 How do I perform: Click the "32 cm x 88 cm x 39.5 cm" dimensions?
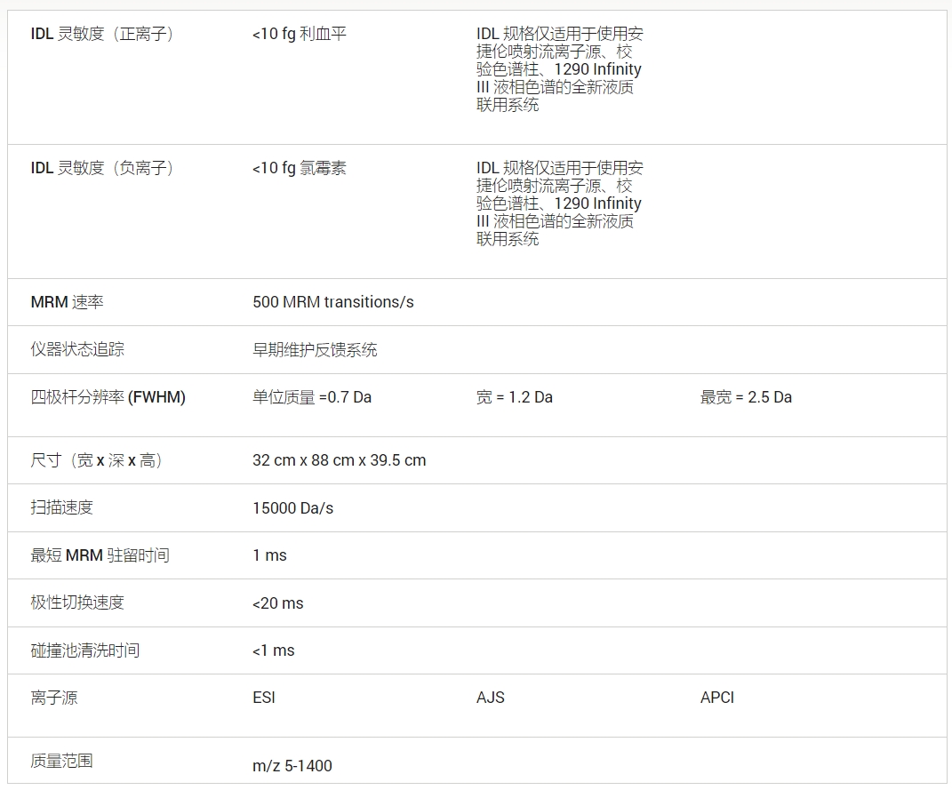click(339, 460)
